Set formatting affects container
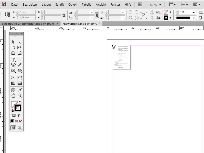The height and width of the screenshot is (153, 204). coord(14,116)
